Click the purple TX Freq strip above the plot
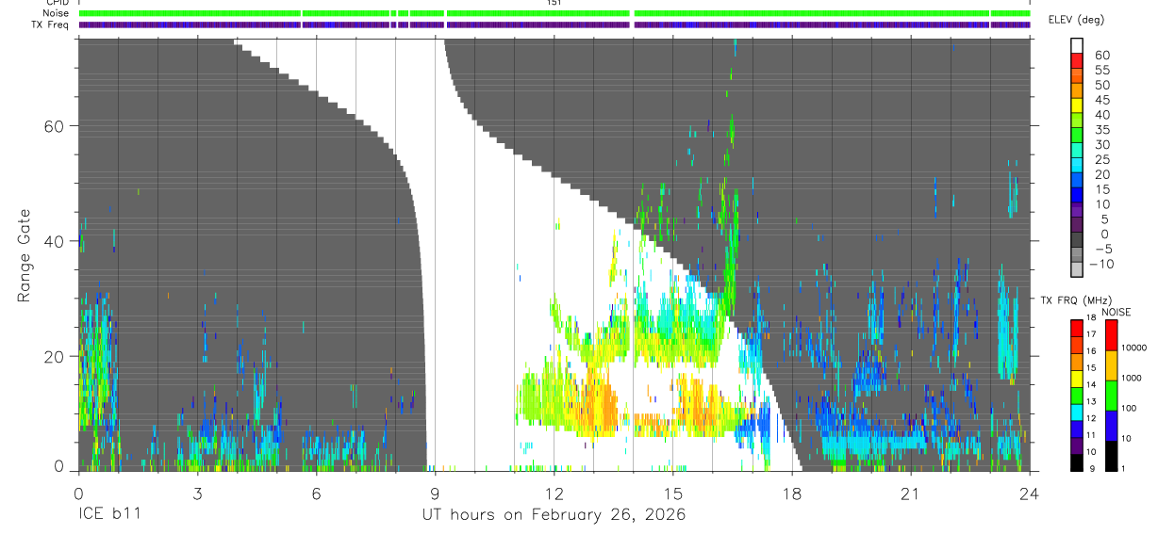1158x534 pixels. (554, 24)
